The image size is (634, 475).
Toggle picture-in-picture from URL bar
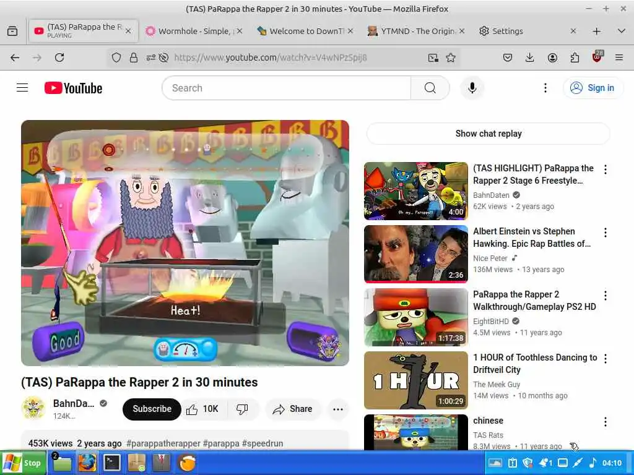pos(433,58)
